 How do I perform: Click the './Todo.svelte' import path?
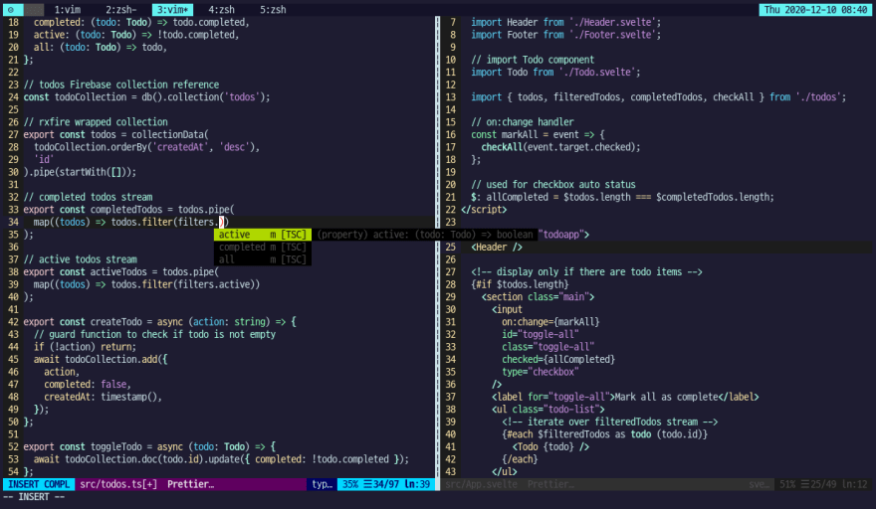597,72
